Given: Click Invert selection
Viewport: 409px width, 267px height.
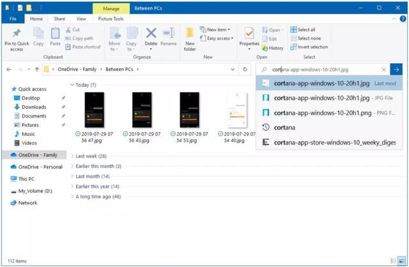Looking at the screenshot, I should [x=309, y=47].
